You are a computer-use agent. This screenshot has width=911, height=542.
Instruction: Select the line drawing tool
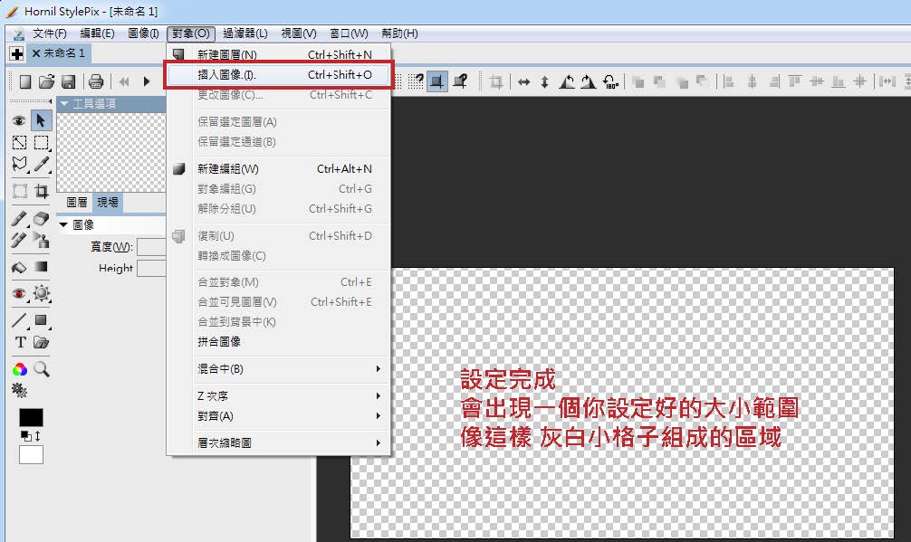(x=19, y=320)
